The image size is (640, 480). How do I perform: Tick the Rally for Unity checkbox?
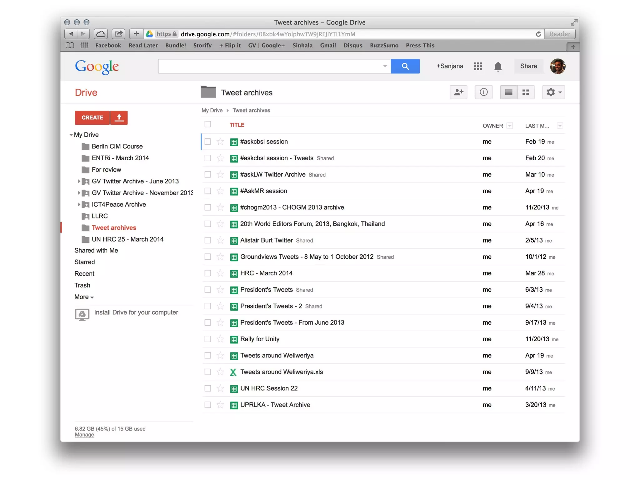tap(208, 339)
